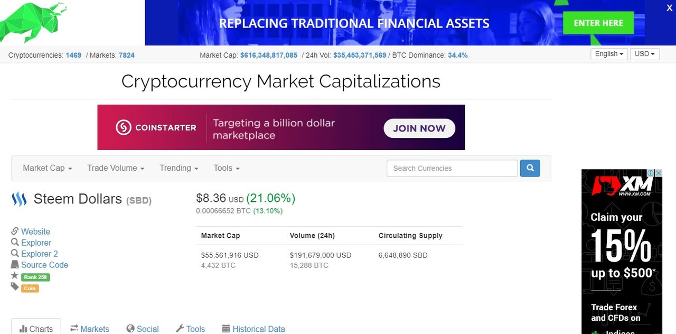
Task: Click the star icon beside Rank 258
Action: 15,275
